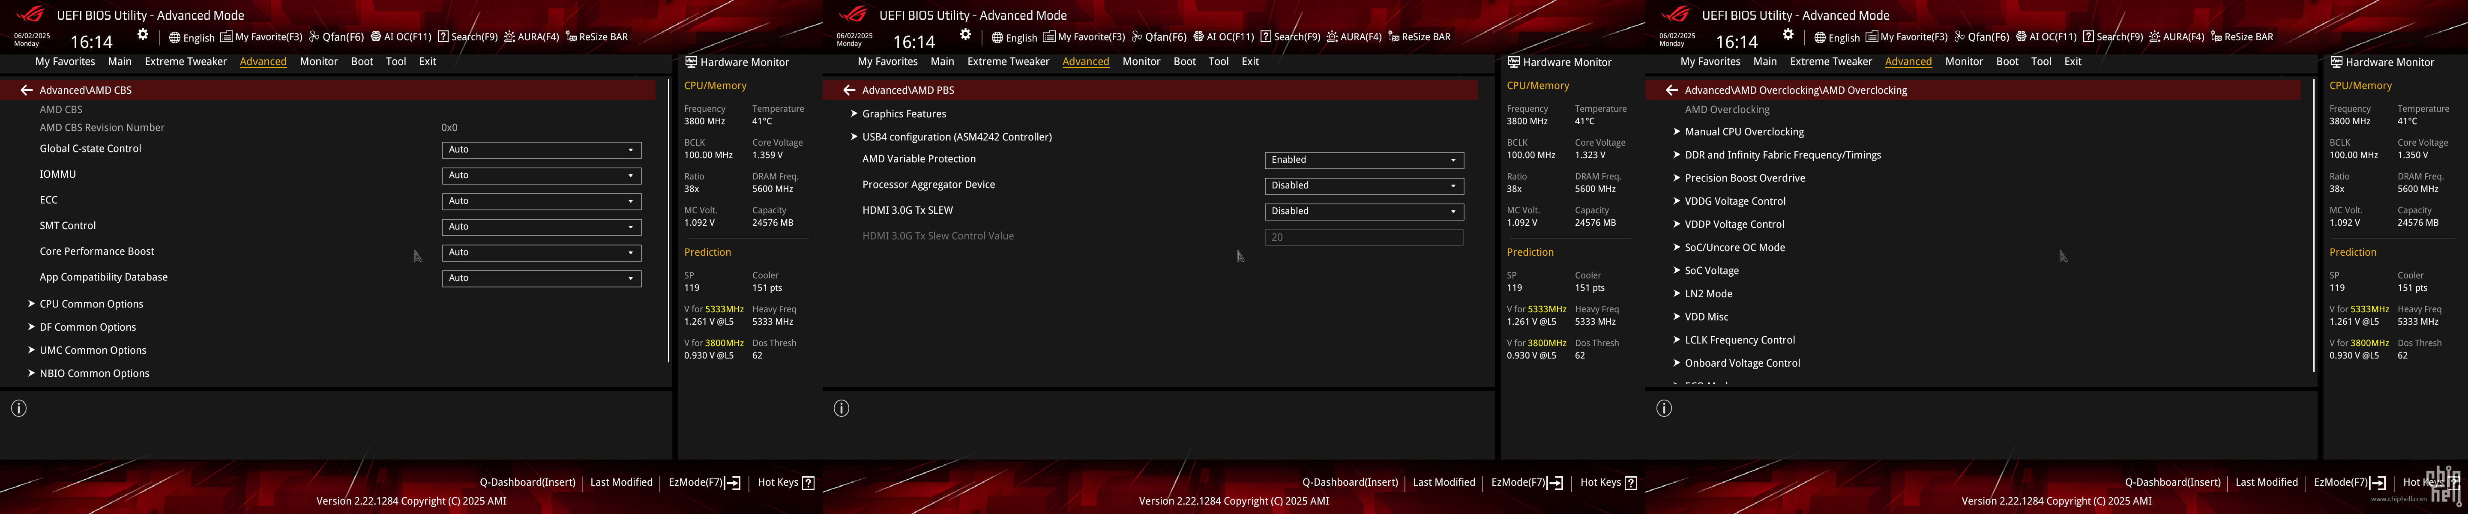Open settings gear in AMD Overclocking screen
Viewport: 2468px width, 514px height.
pos(1788,34)
